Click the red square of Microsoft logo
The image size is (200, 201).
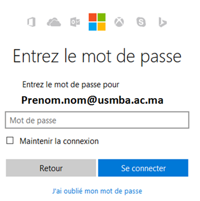tap(93, 17)
